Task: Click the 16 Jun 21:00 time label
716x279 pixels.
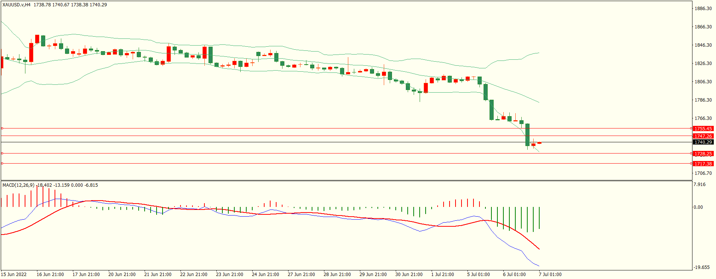Action: [x=50, y=275]
